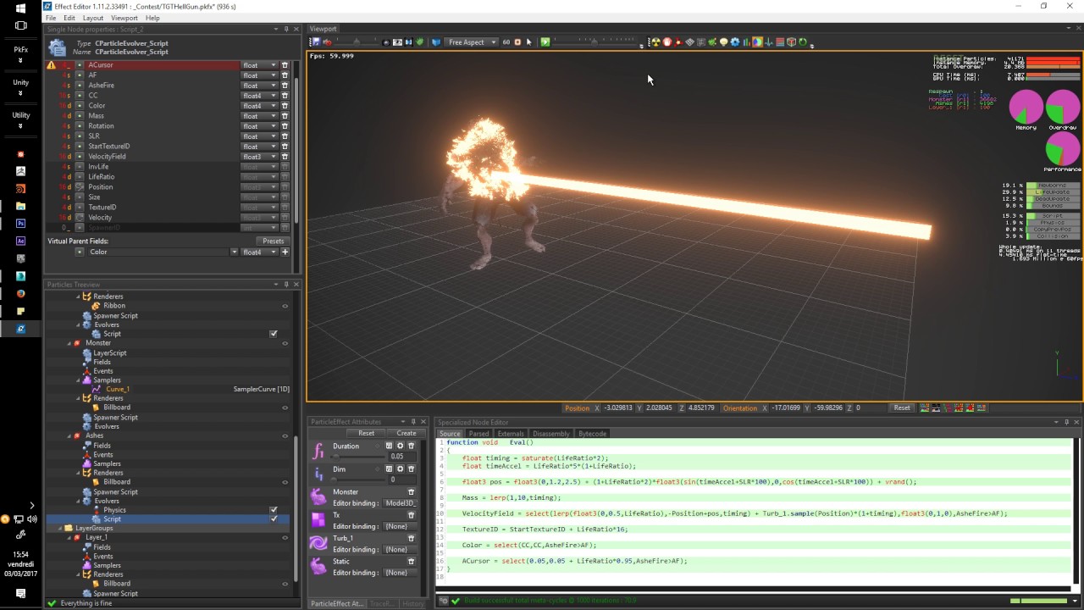Click the bar-chart statistics icon in the viewport toolbar
Image resolution: width=1084 pixels, height=610 pixels.
(x=745, y=42)
